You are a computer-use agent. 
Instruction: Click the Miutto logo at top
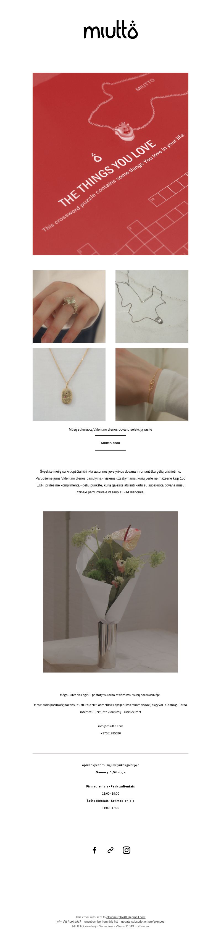click(x=110, y=30)
